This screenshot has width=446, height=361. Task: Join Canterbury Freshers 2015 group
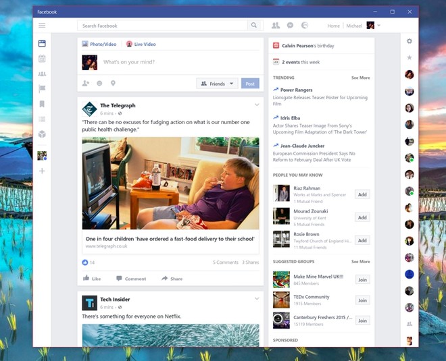coord(363,321)
